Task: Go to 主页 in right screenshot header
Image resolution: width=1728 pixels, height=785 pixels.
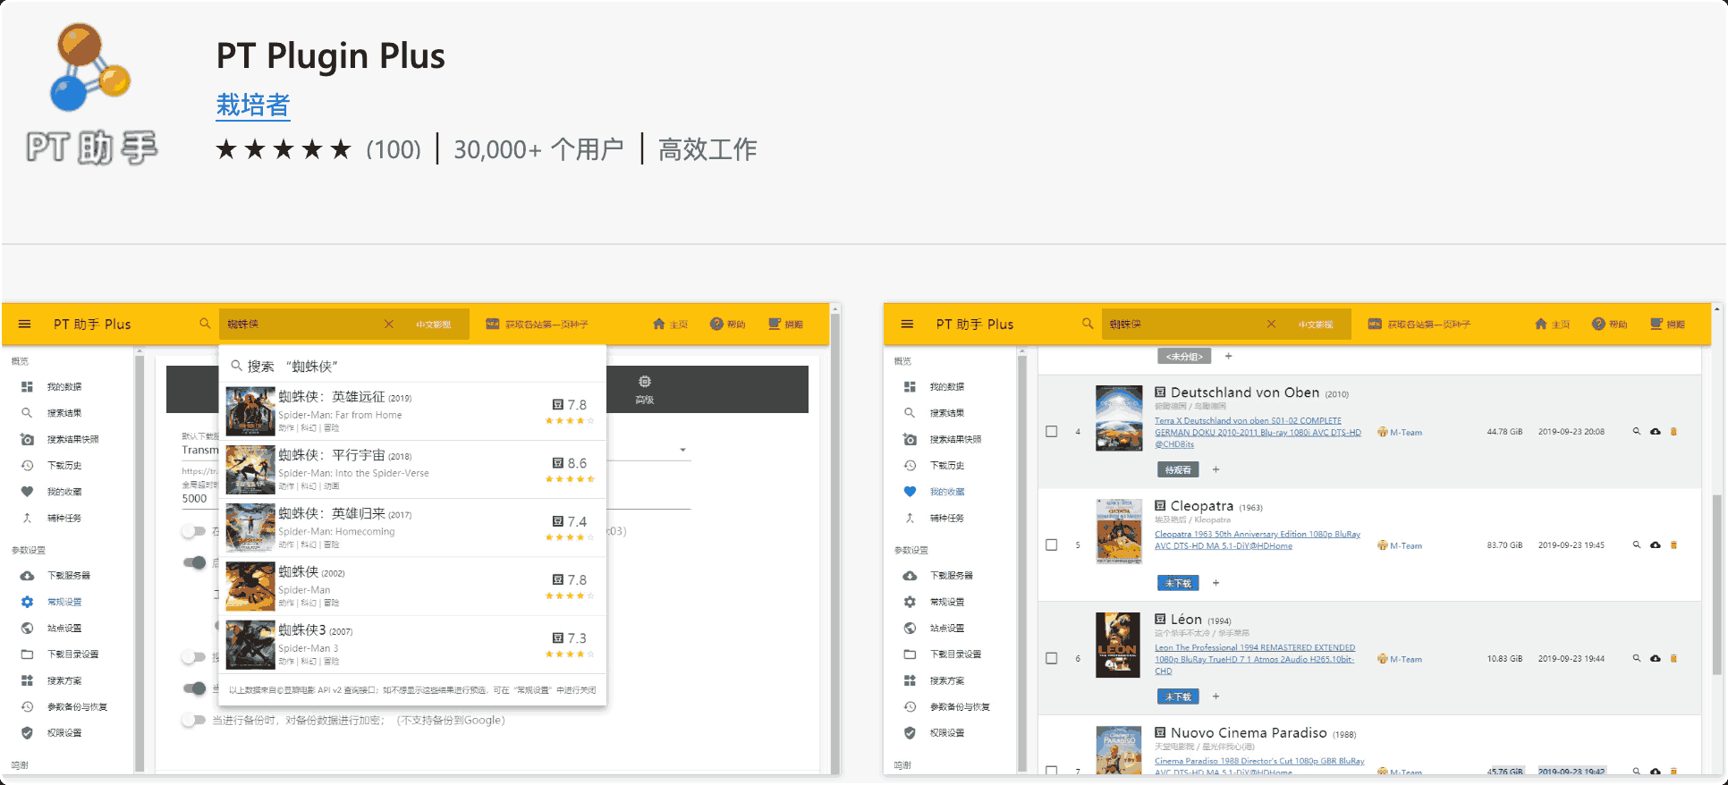Action: tap(1553, 325)
